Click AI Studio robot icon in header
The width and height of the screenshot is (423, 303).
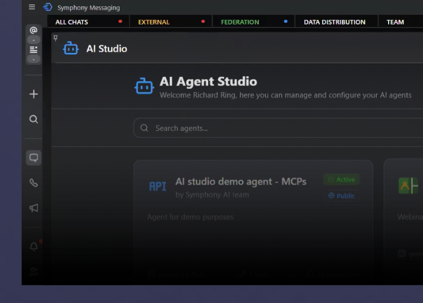(71, 49)
